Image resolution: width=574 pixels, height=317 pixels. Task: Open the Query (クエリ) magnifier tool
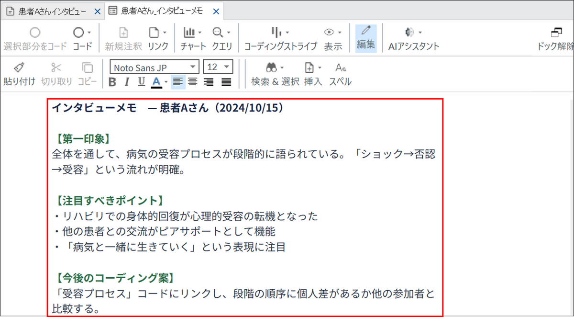pyautogui.click(x=218, y=33)
